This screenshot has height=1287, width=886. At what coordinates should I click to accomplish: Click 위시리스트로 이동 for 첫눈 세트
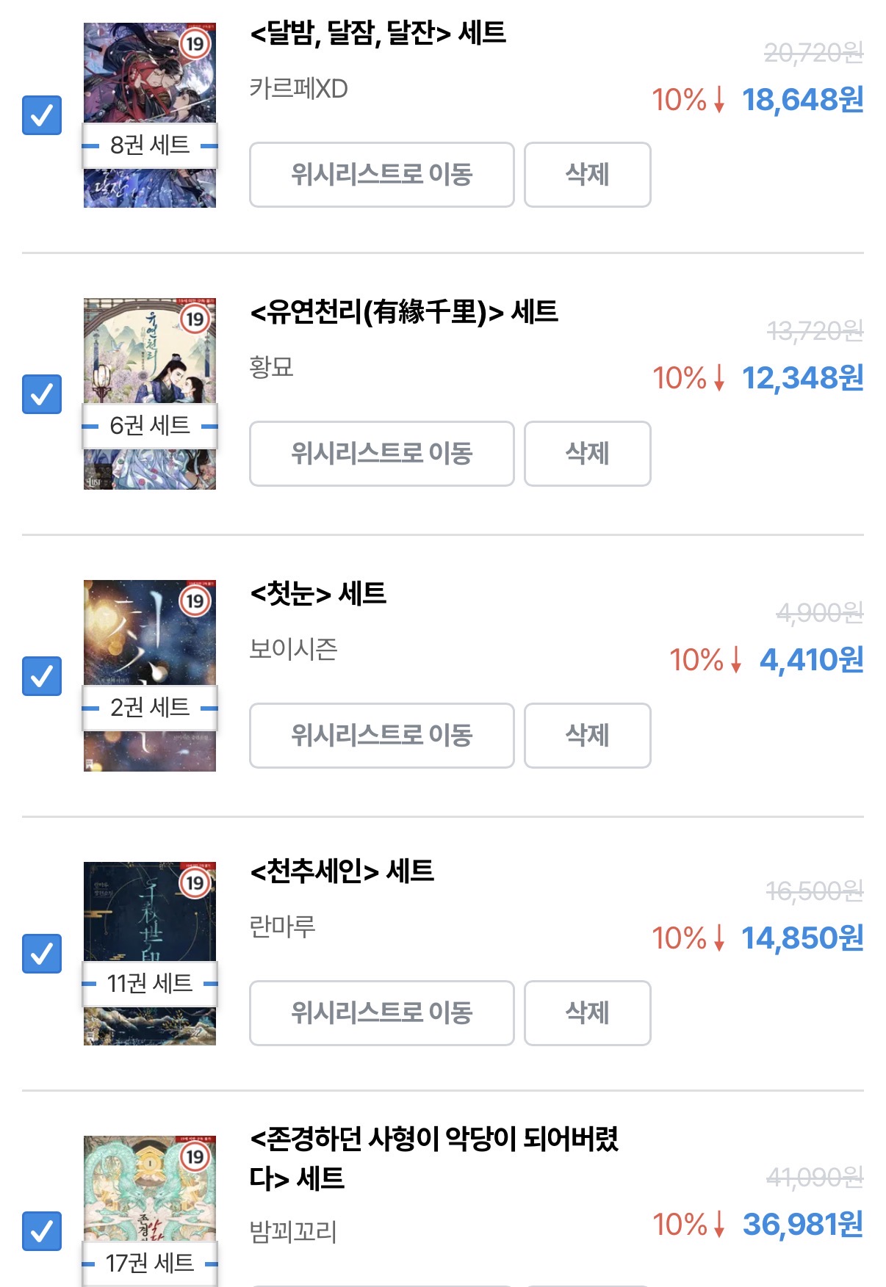[381, 736]
